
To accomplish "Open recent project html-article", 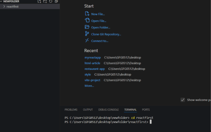I will [x=92, y=63].
